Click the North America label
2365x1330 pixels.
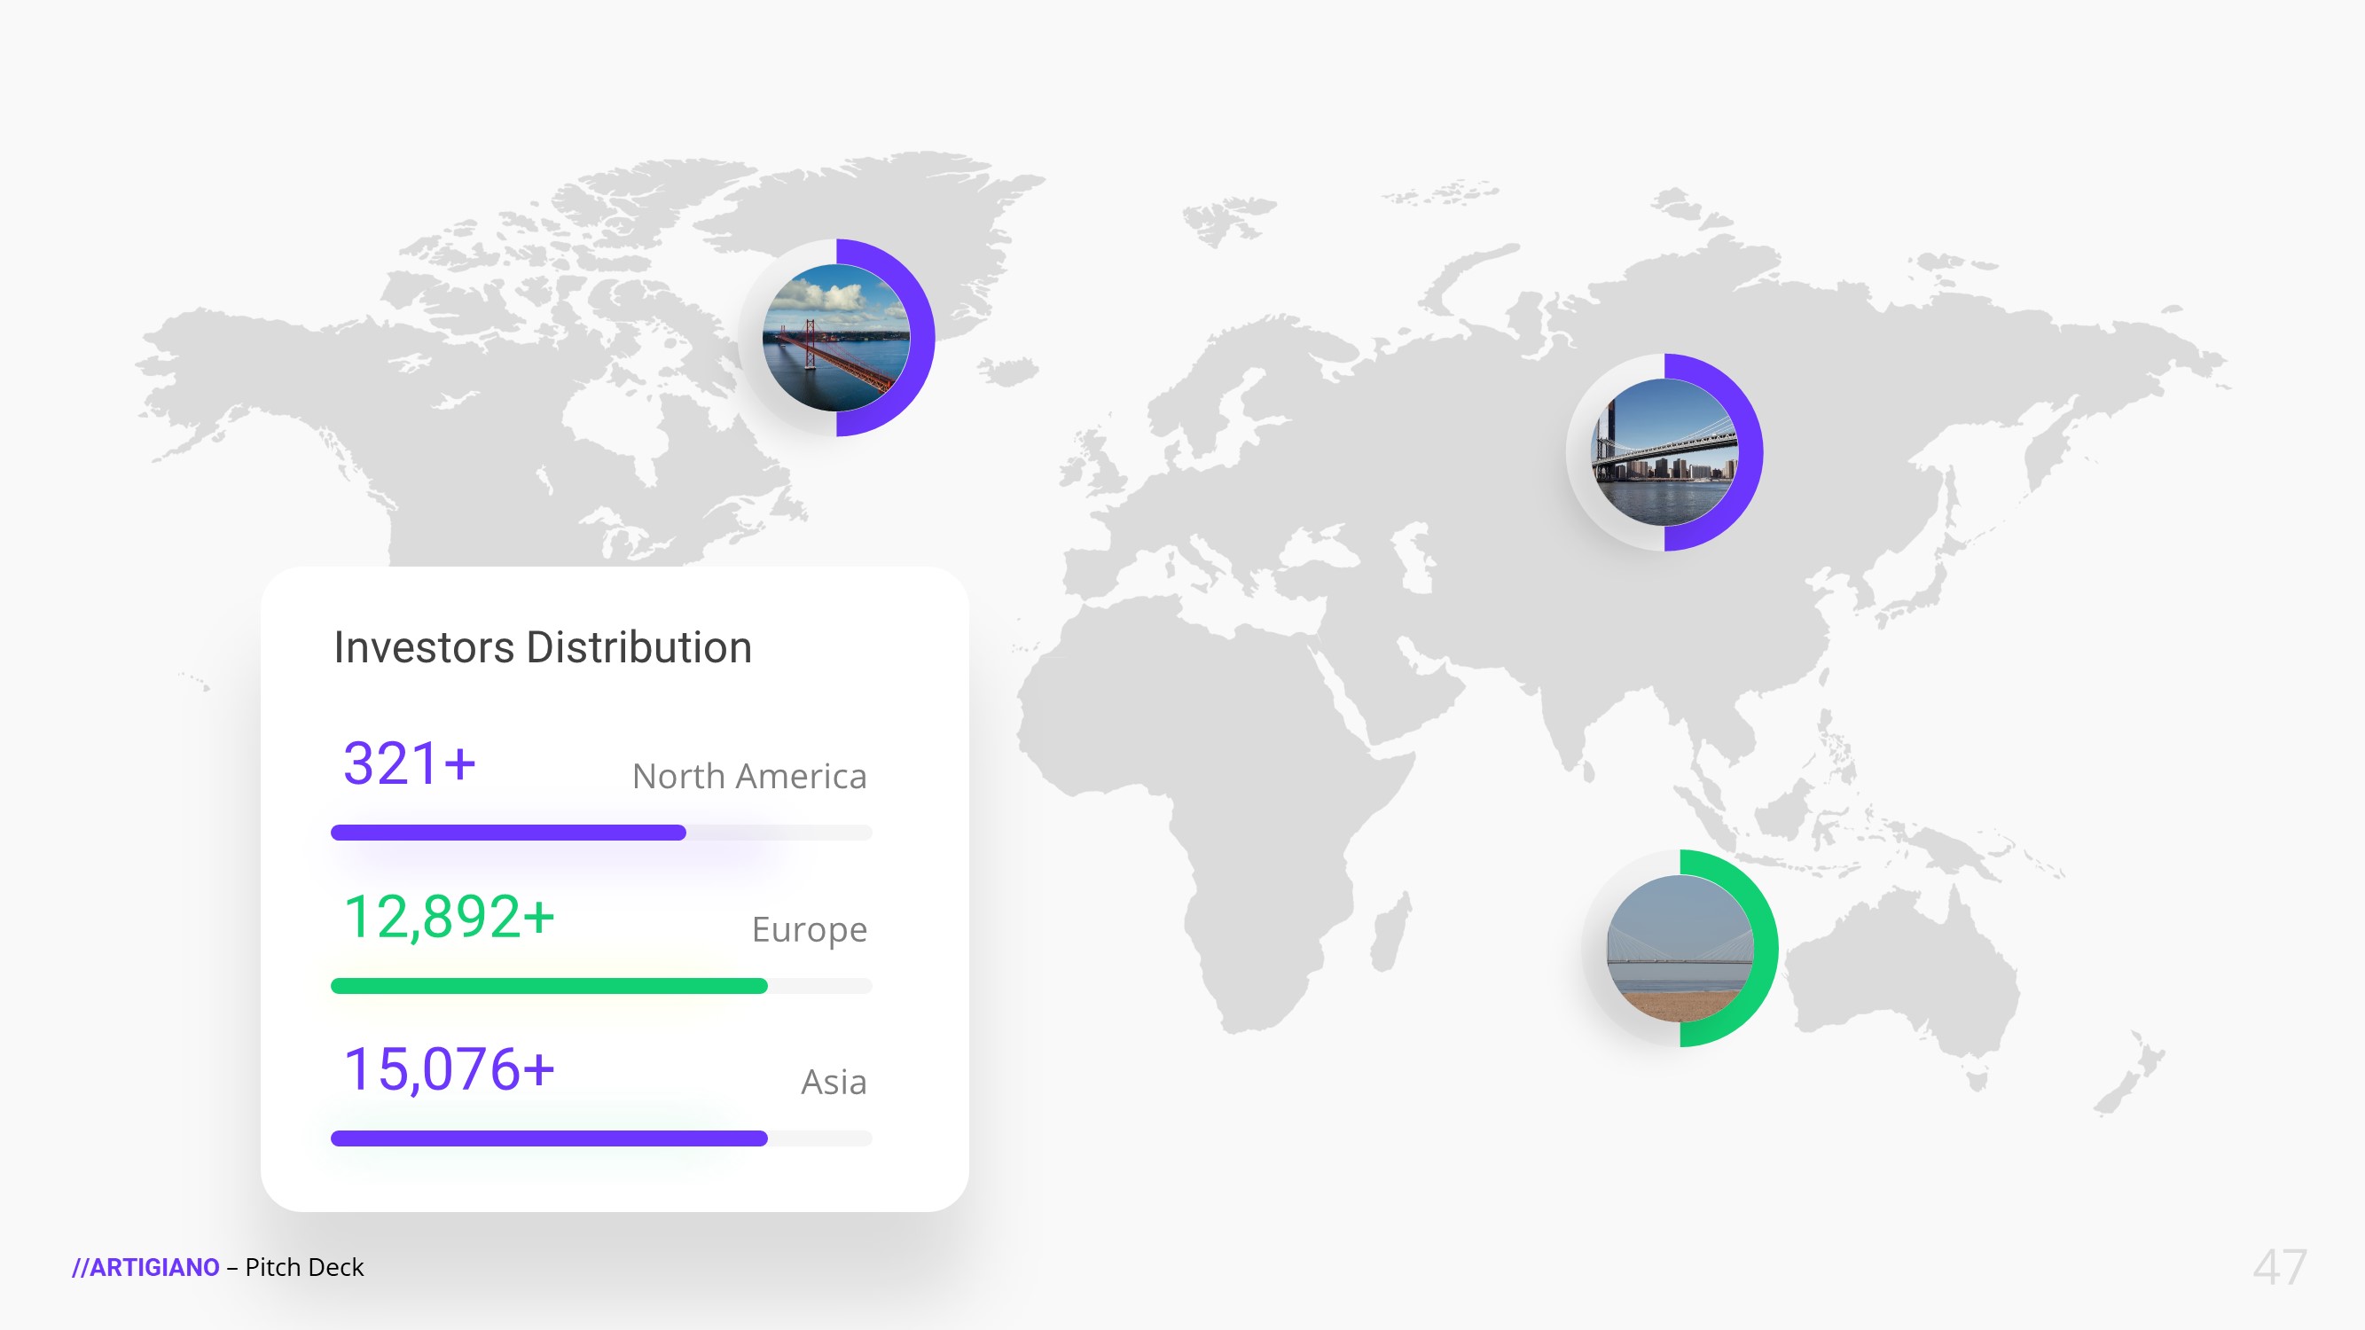tap(749, 777)
